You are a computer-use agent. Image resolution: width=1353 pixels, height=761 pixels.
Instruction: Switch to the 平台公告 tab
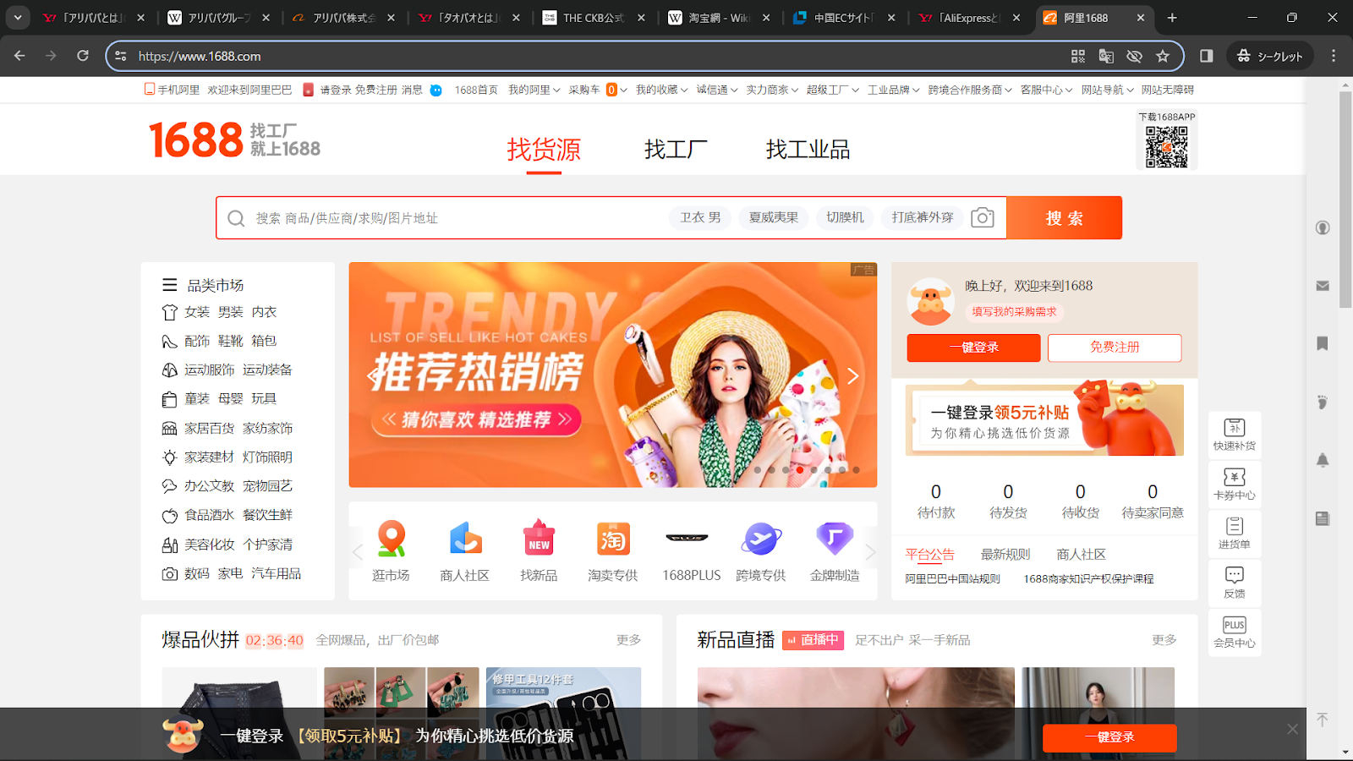coord(929,554)
